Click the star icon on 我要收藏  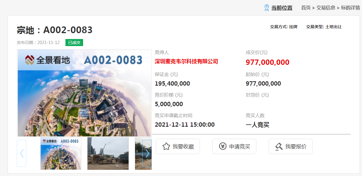pos(166,146)
